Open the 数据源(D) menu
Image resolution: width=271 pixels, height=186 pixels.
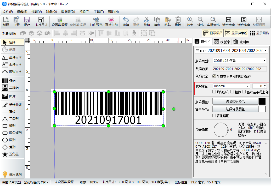(68, 12)
